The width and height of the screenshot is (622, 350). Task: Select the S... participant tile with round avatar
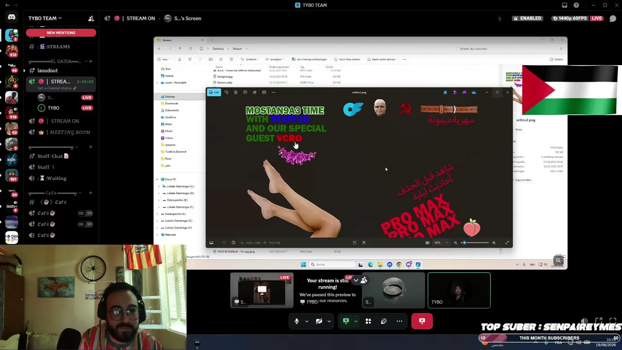click(394, 291)
